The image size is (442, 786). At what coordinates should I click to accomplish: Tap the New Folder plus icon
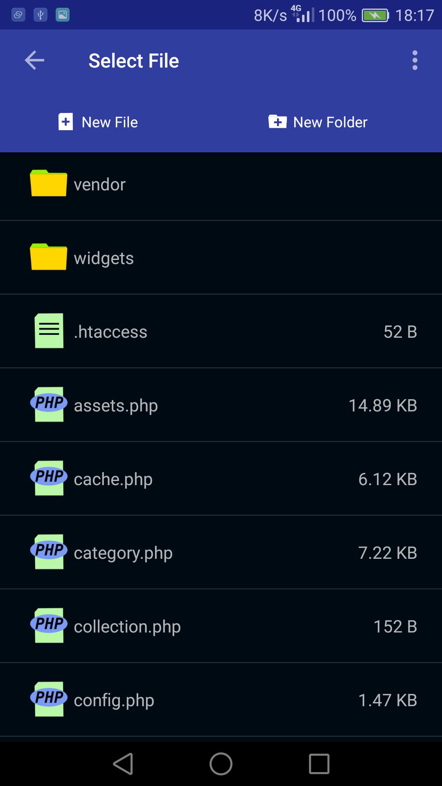coord(277,122)
